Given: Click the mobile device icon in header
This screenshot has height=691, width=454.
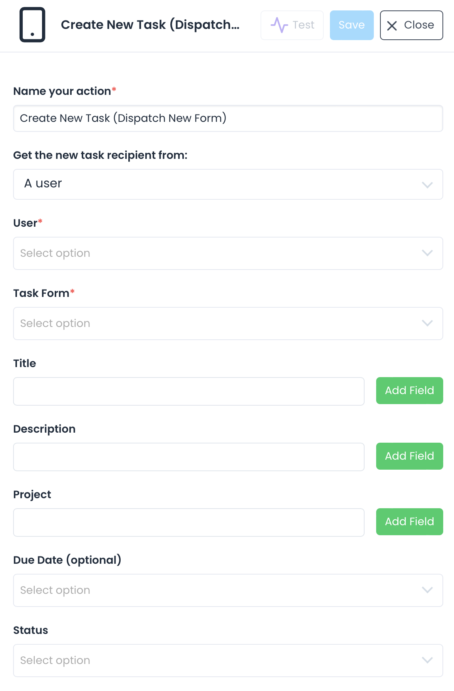Looking at the screenshot, I should (32, 25).
